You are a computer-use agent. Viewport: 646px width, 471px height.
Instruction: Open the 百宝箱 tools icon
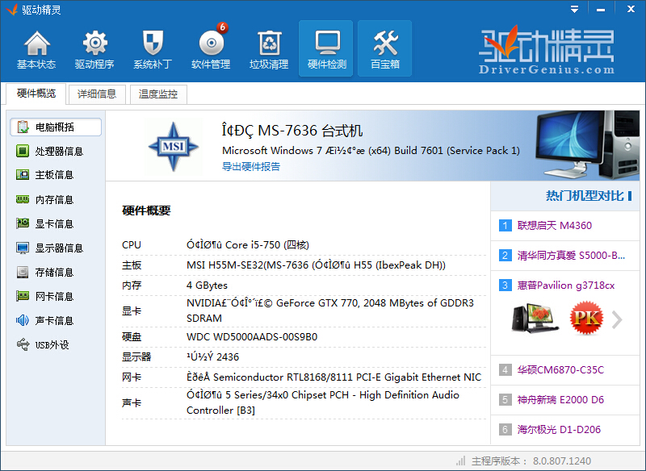[385, 43]
